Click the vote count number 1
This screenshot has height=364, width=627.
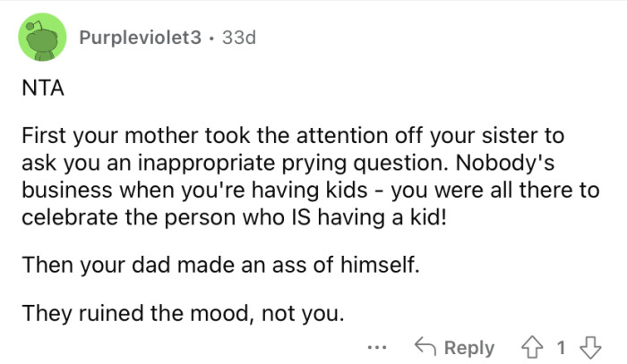560,348
